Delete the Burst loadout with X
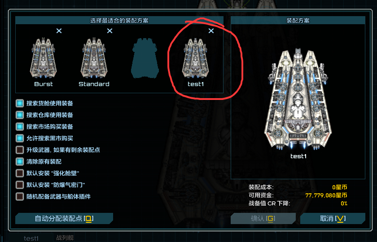Viewport: 377px width, 242px height. coord(59,31)
